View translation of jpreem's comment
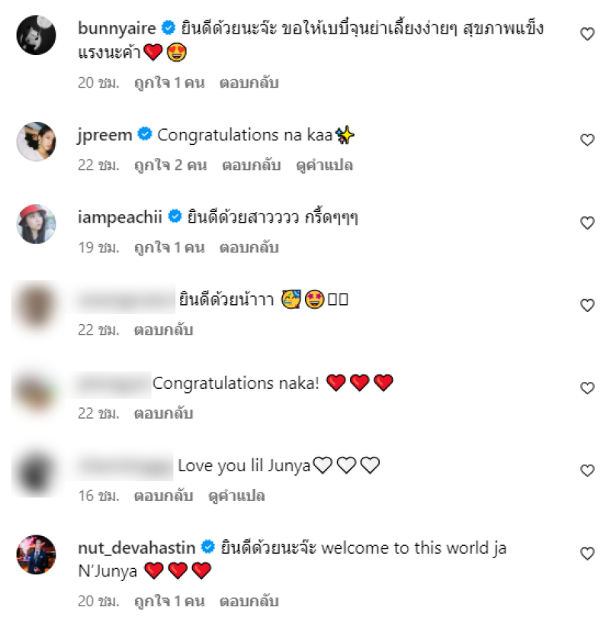This screenshot has height=636, width=610. 325,165
